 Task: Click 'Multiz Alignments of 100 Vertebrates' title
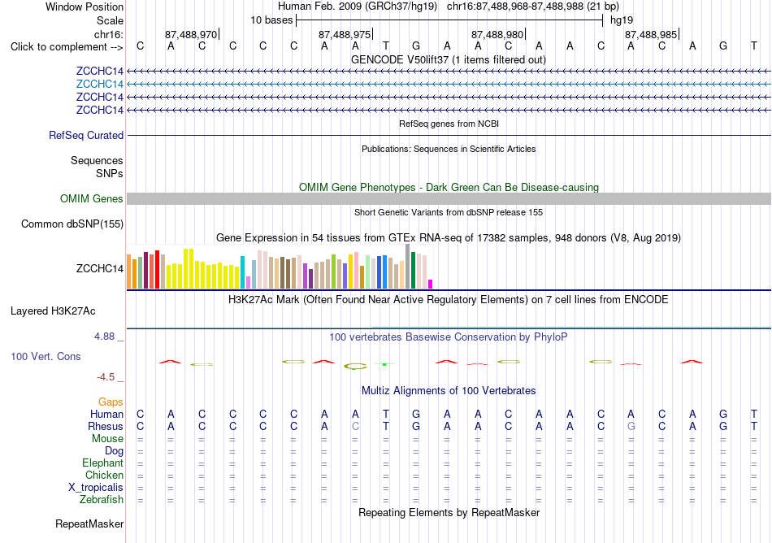pos(449,391)
